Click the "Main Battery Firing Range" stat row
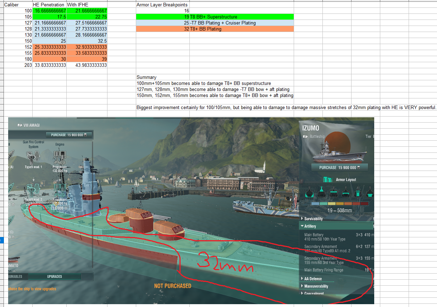Screen dimensions: 437x307 pyautogui.click(x=338, y=270)
